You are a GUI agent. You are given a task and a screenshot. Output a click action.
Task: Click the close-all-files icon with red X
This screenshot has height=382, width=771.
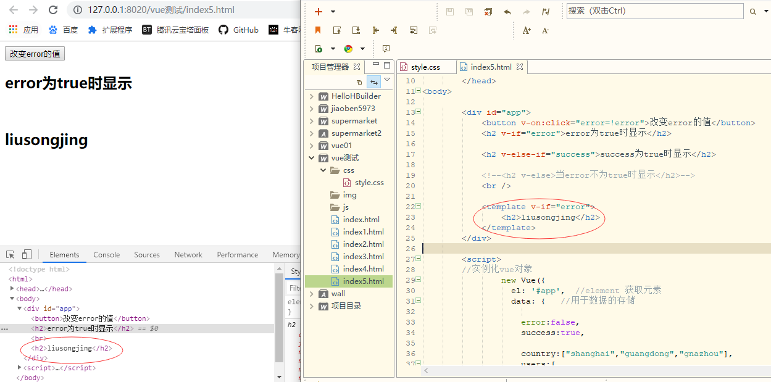[x=488, y=12]
